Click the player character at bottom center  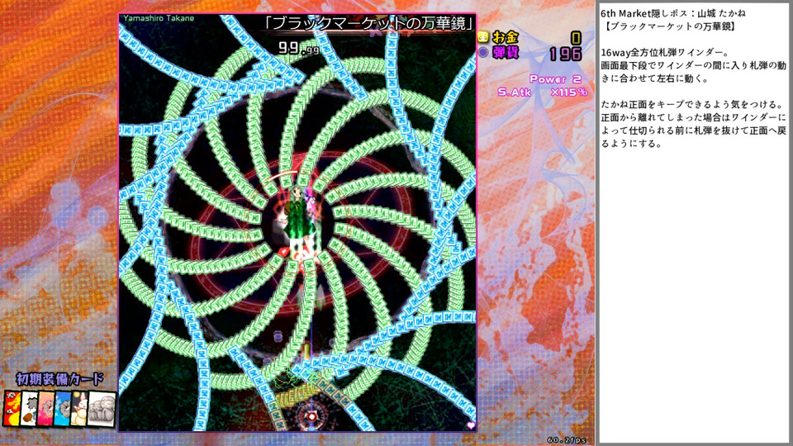click(x=311, y=416)
